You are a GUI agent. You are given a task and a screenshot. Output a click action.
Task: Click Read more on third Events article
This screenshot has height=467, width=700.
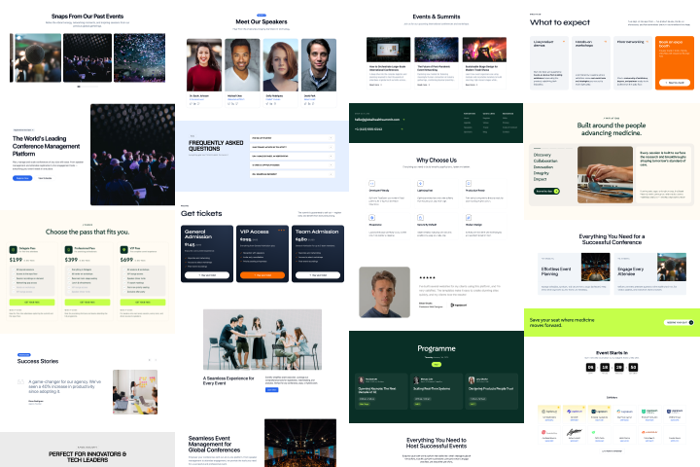tap(472, 85)
